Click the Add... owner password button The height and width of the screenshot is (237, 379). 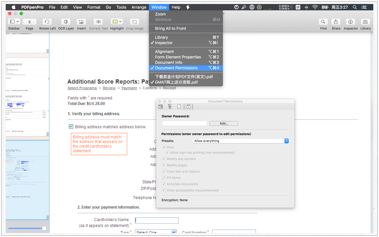click(224, 123)
